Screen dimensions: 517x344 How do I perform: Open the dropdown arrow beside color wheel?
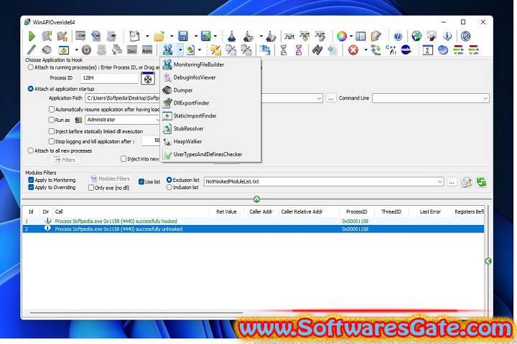(x=351, y=37)
